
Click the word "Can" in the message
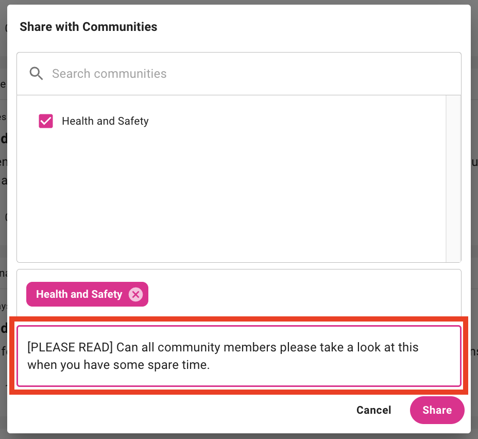(126, 347)
